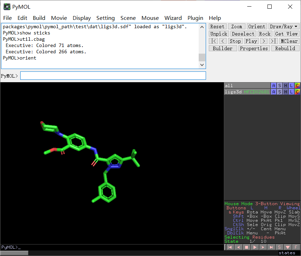This screenshot has width=301, height=256.
Task: Toggle scene S button in bottom controls
Action: point(279,247)
